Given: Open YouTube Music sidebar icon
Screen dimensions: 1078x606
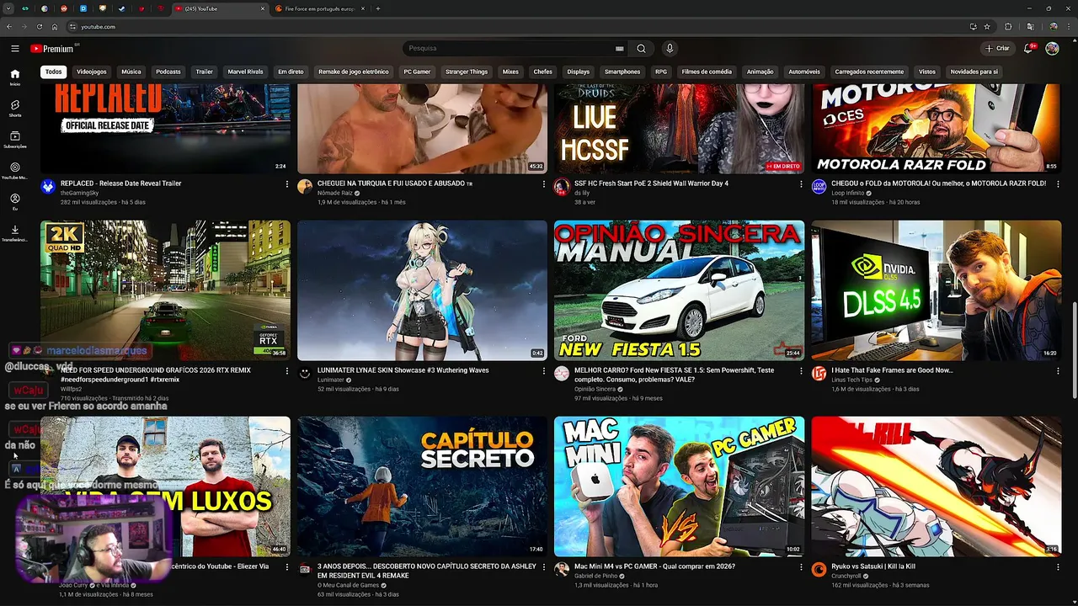Looking at the screenshot, I should (x=14, y=171).
